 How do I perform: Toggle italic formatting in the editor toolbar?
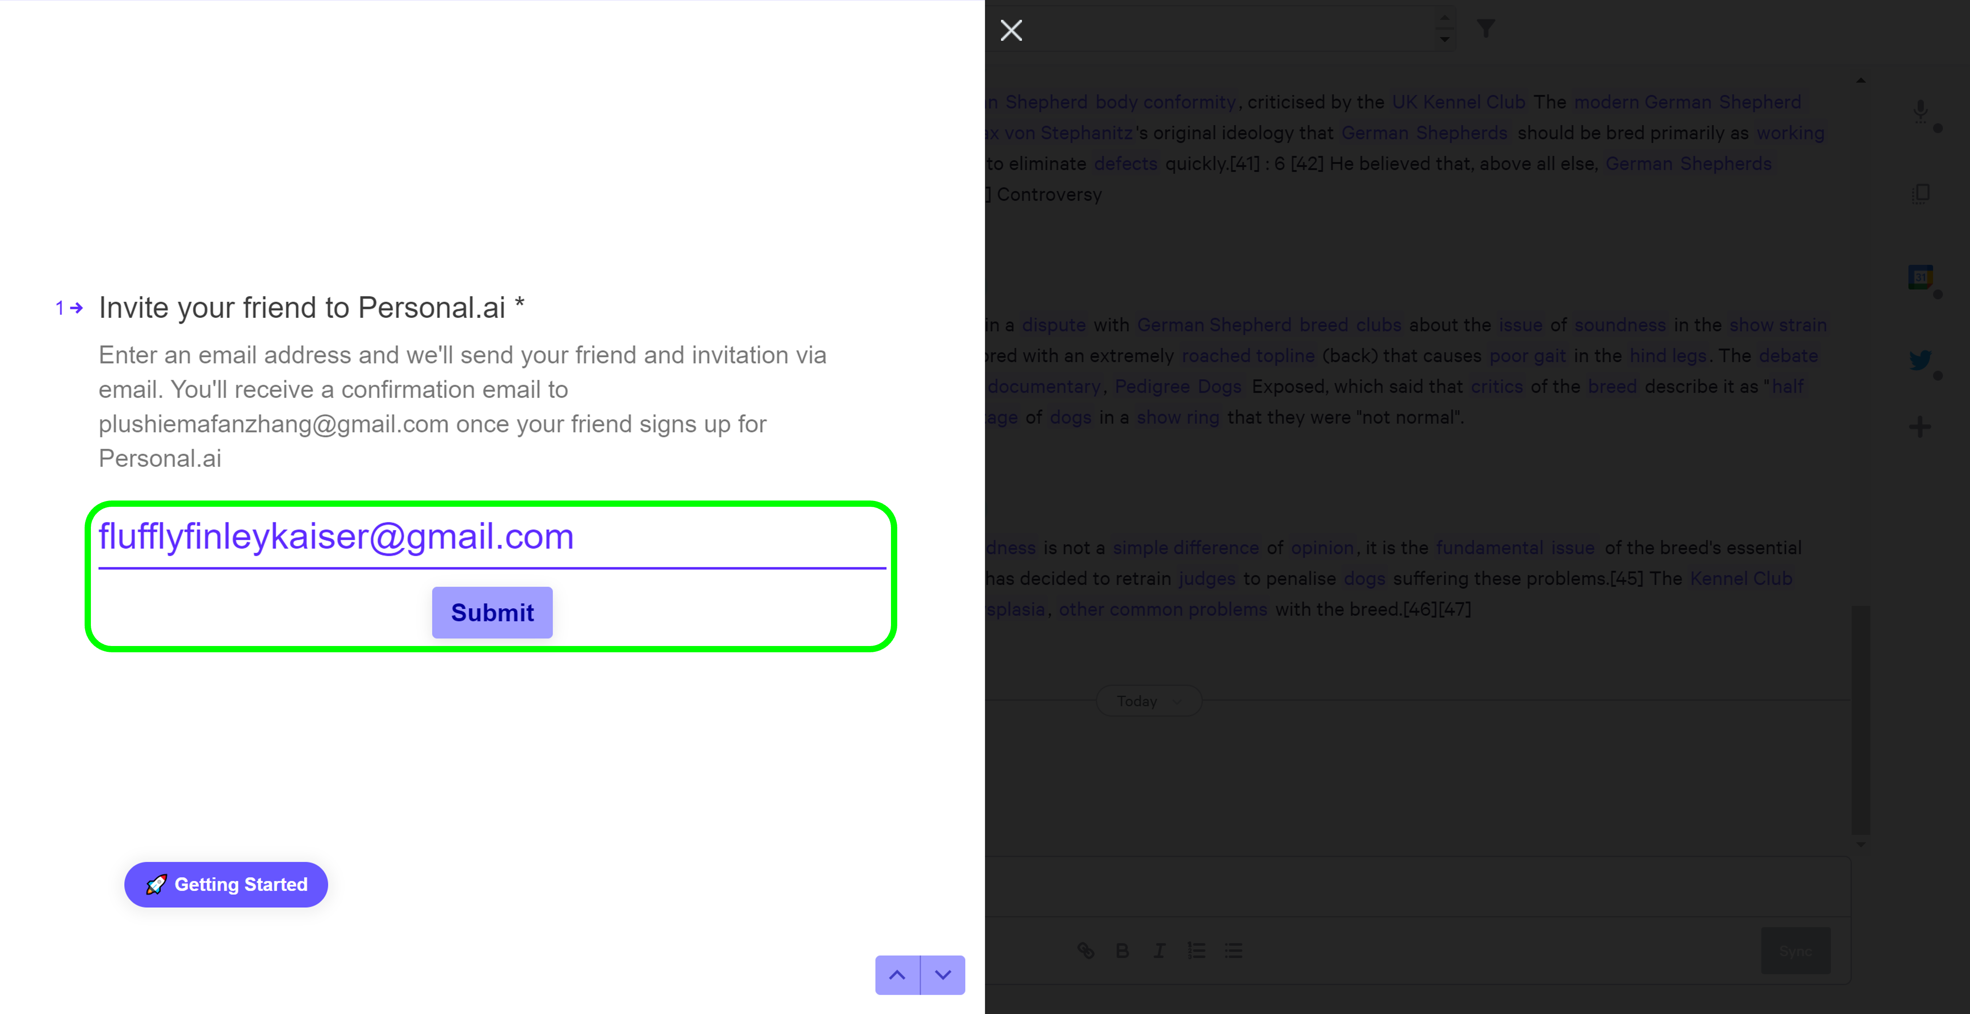pos(1159,950)
